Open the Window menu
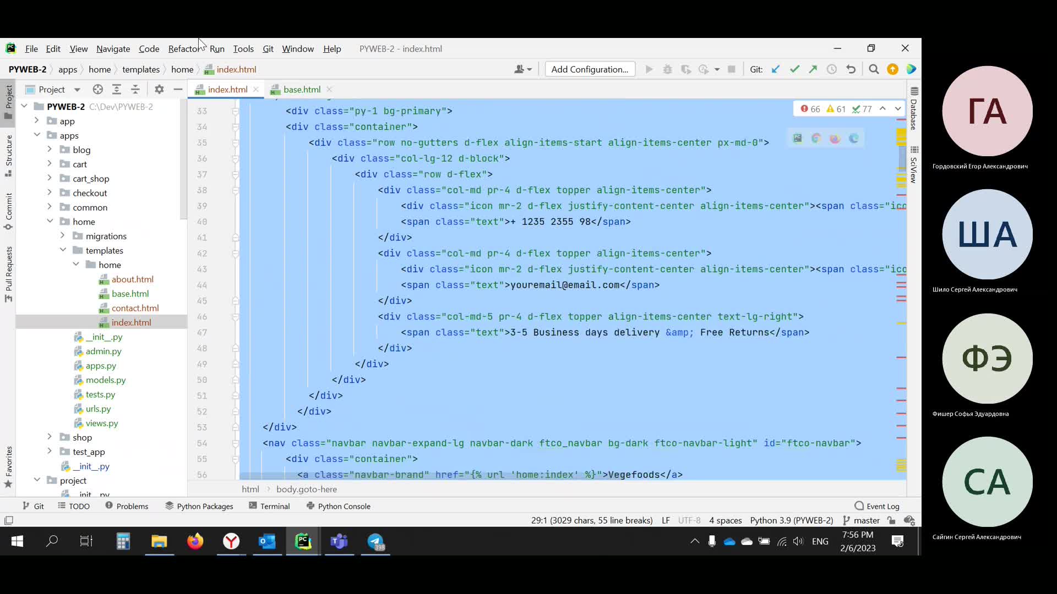Viewport: 1057px width, 594px height. 298,49
